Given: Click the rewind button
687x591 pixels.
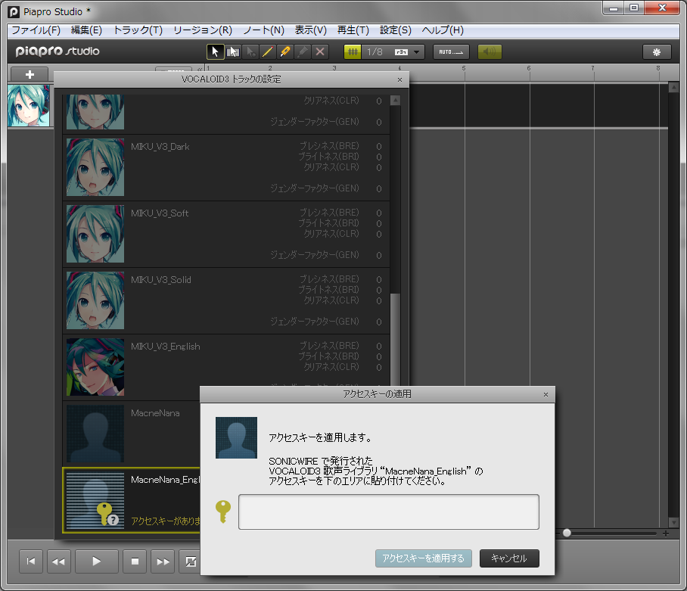Looking at the screenshot, I should tap(59, 561).
